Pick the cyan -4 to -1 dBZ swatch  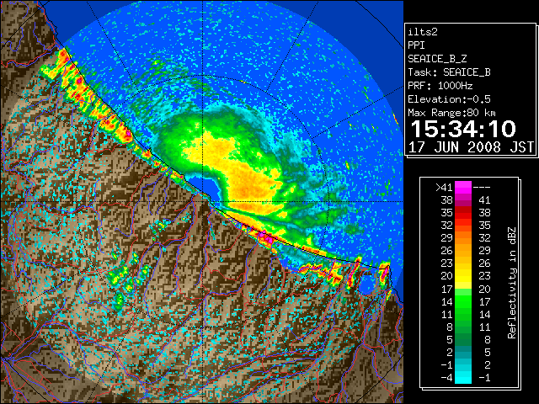(463, 377)
